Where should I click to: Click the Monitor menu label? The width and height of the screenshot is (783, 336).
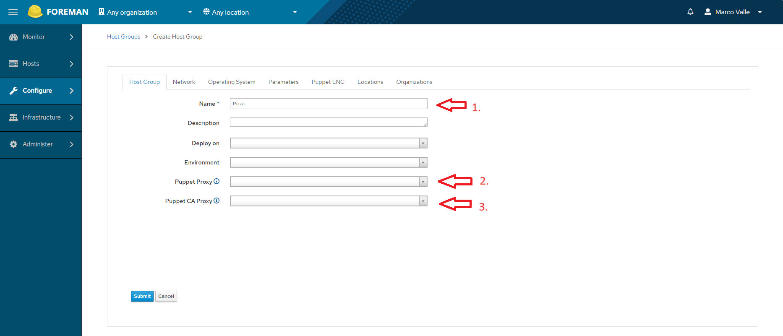pos(34,37)
